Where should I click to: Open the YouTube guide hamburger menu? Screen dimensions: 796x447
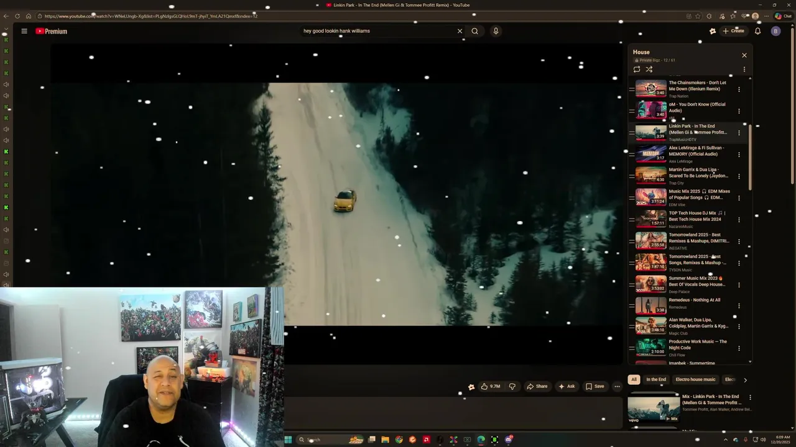click(x=24, y=31)
